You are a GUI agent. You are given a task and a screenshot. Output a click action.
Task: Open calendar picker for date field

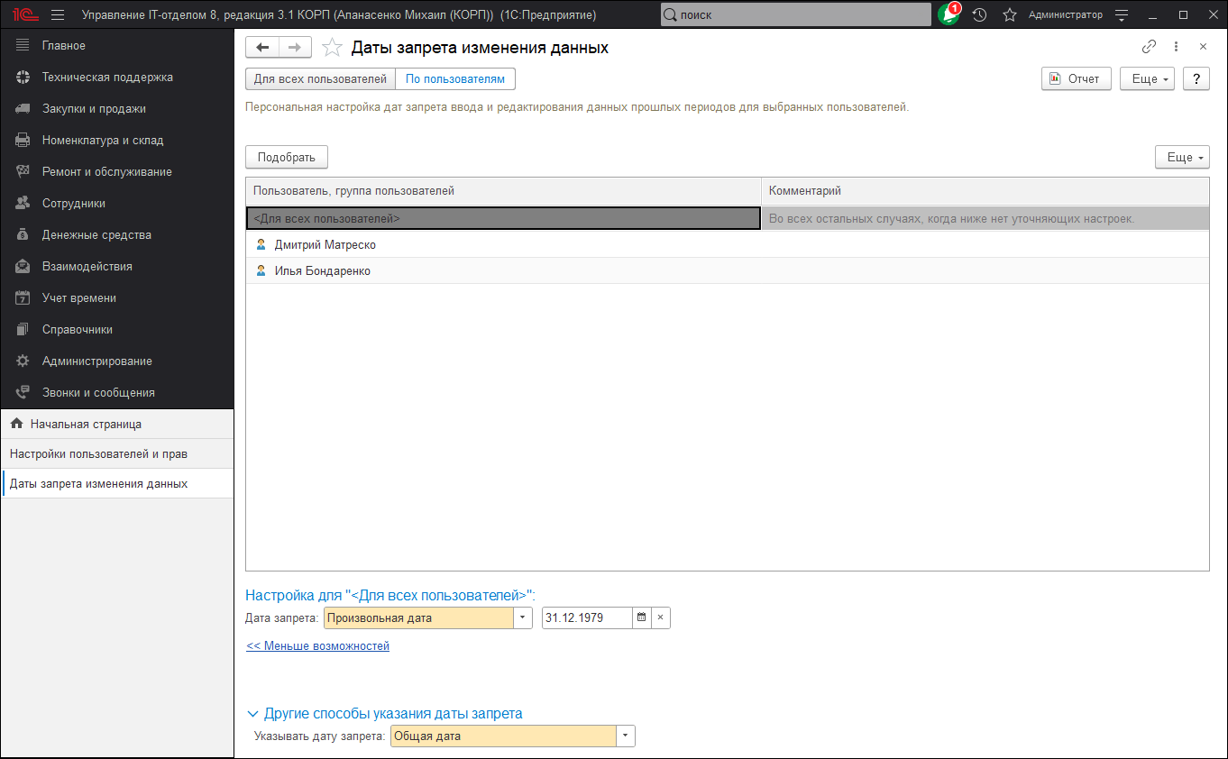coord(642,617)
